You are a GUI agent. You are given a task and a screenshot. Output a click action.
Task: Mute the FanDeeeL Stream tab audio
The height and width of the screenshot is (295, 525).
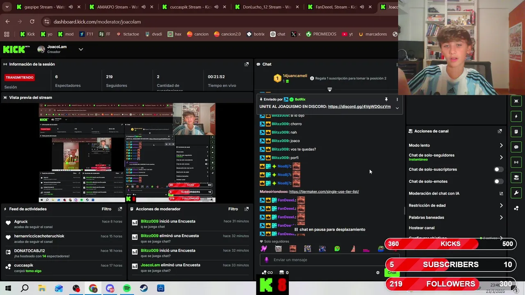pyautogui.click(x=362, y=7)
